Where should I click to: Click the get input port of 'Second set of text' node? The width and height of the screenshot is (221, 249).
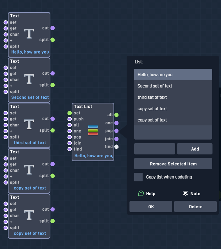pos(6,74)
